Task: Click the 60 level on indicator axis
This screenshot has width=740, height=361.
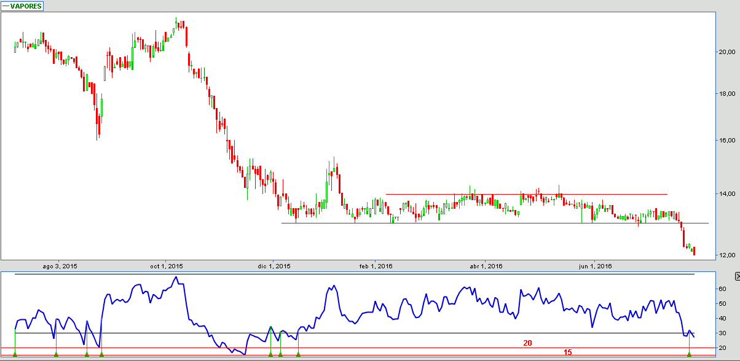Action: pyautogui.click(x=723, y=289)
